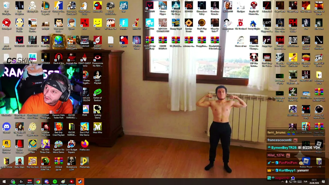Image resolution: width=329 pixels, height=185 pixels.
Task: Select the FIGHT-QUEST Demo icon
Action: [85, 60]
